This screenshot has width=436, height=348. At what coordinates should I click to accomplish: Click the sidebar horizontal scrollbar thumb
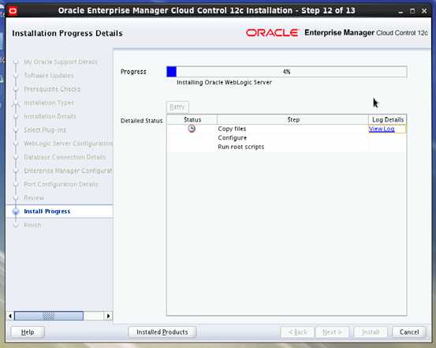tap(49, 316)
